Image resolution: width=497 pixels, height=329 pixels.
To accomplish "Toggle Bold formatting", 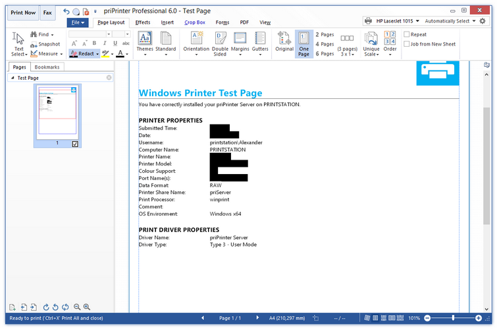I will pos(94,44).
